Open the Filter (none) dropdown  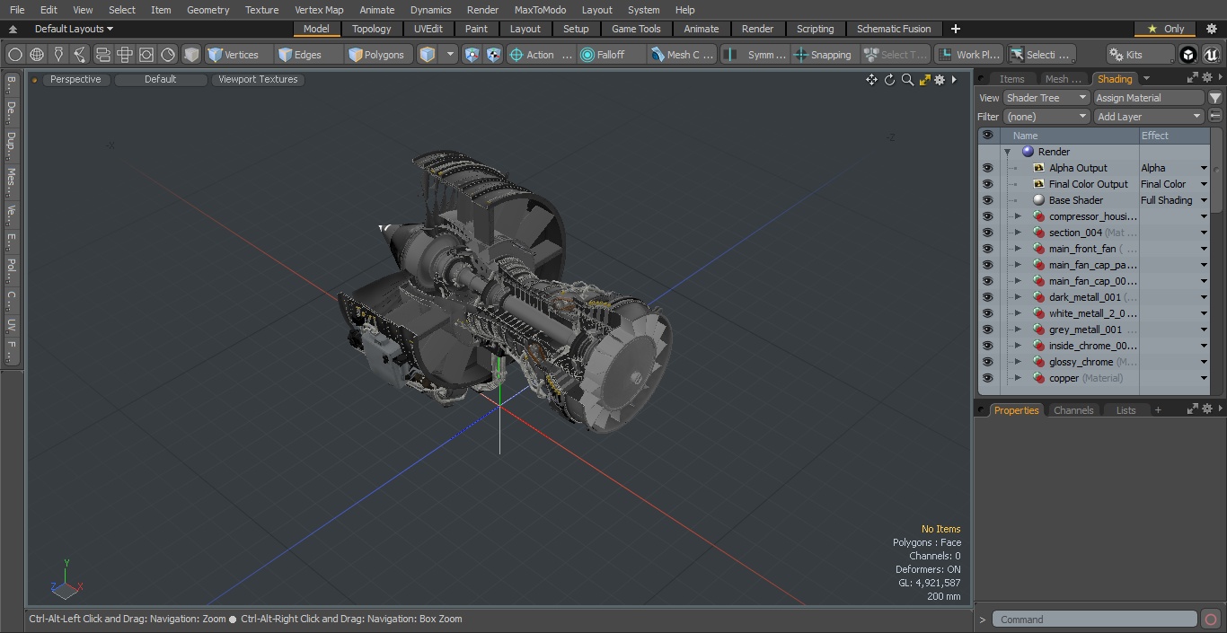click(1046, 117)
